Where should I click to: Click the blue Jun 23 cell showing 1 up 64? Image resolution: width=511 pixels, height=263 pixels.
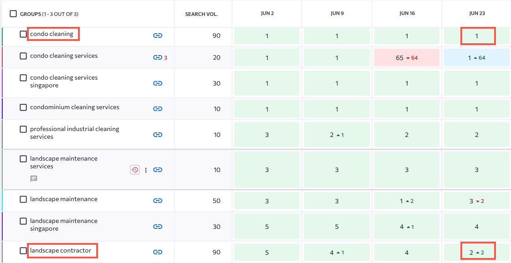(476, 58)
